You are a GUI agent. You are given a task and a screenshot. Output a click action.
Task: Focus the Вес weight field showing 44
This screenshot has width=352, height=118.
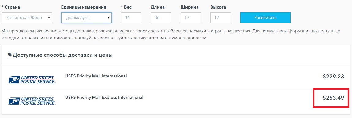pyautogui.click(x=131, y=18)
